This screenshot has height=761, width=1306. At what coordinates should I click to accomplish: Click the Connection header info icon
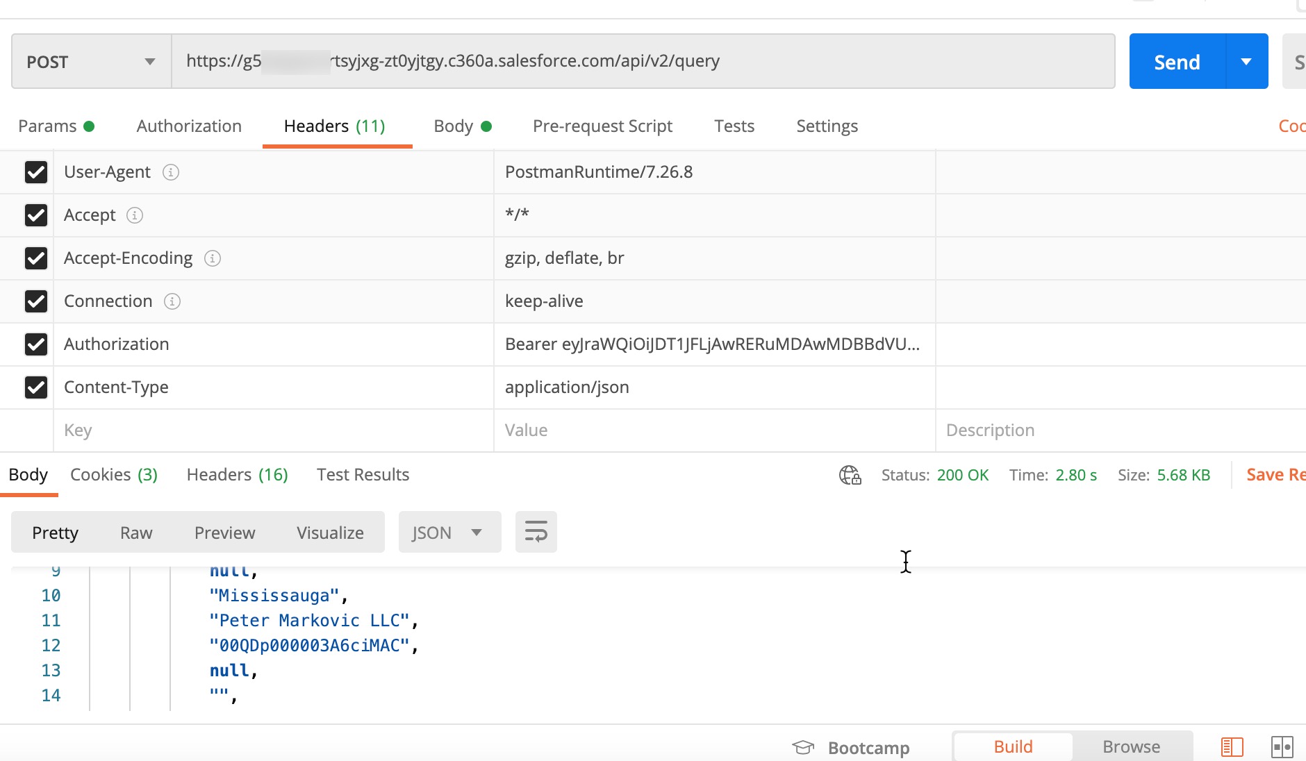[x=172, y=301]
